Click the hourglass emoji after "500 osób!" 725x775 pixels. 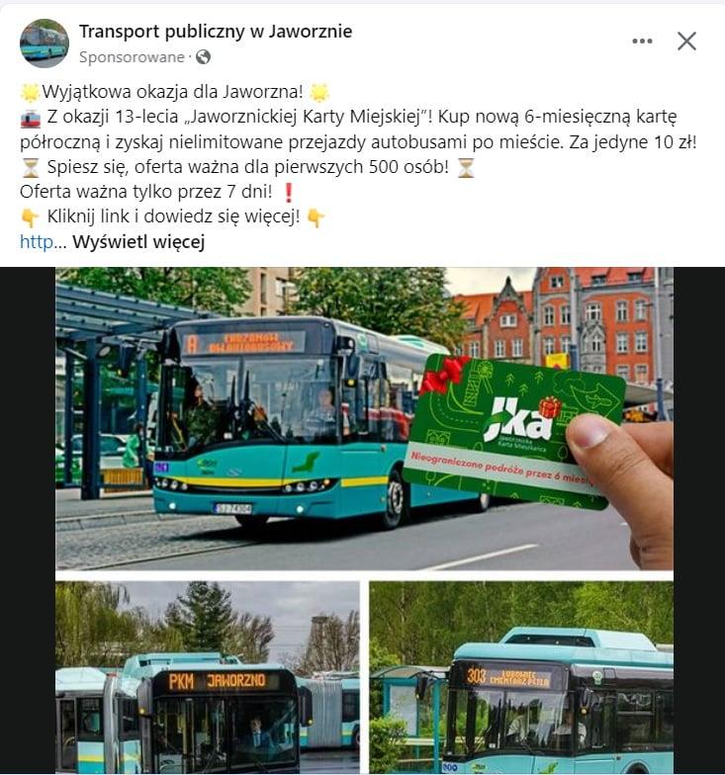click(x=465, y=168)
